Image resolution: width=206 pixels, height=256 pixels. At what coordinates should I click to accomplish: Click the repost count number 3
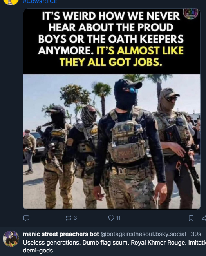[75, 218]
